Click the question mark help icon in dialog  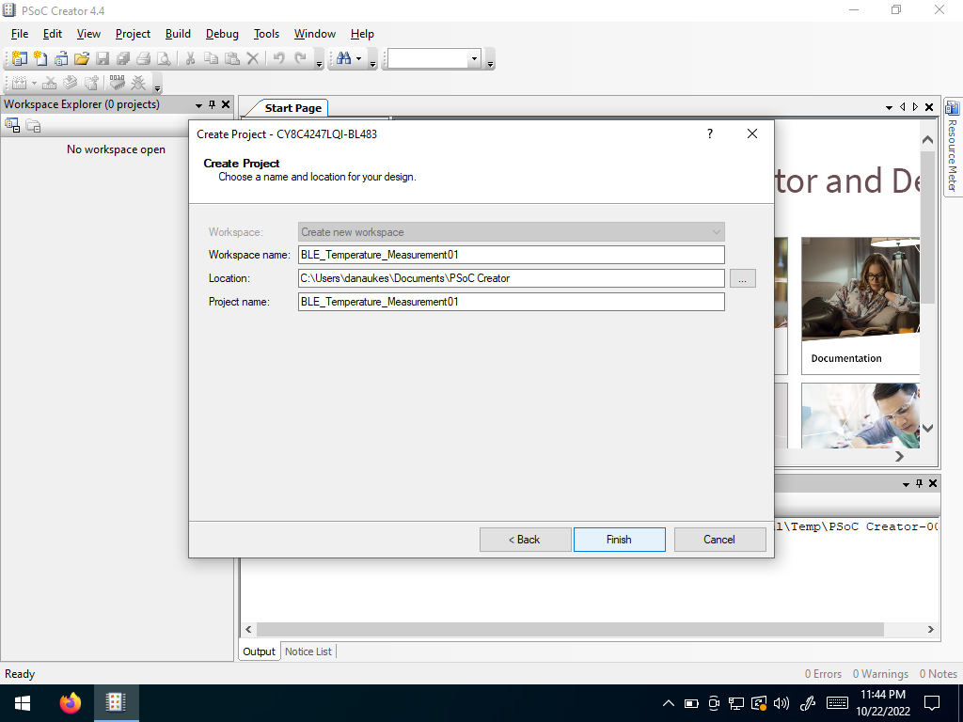tap(710, 133)
